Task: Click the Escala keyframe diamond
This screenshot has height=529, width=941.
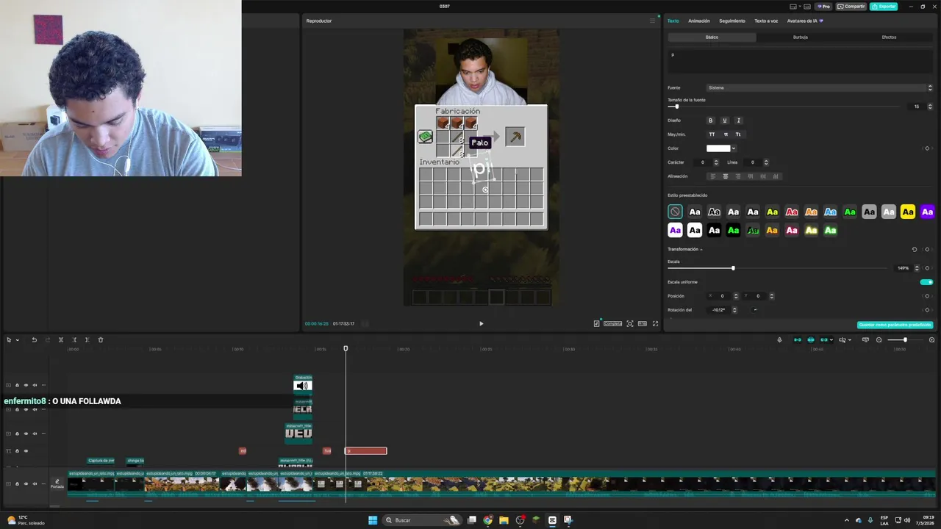Action: 927,268
